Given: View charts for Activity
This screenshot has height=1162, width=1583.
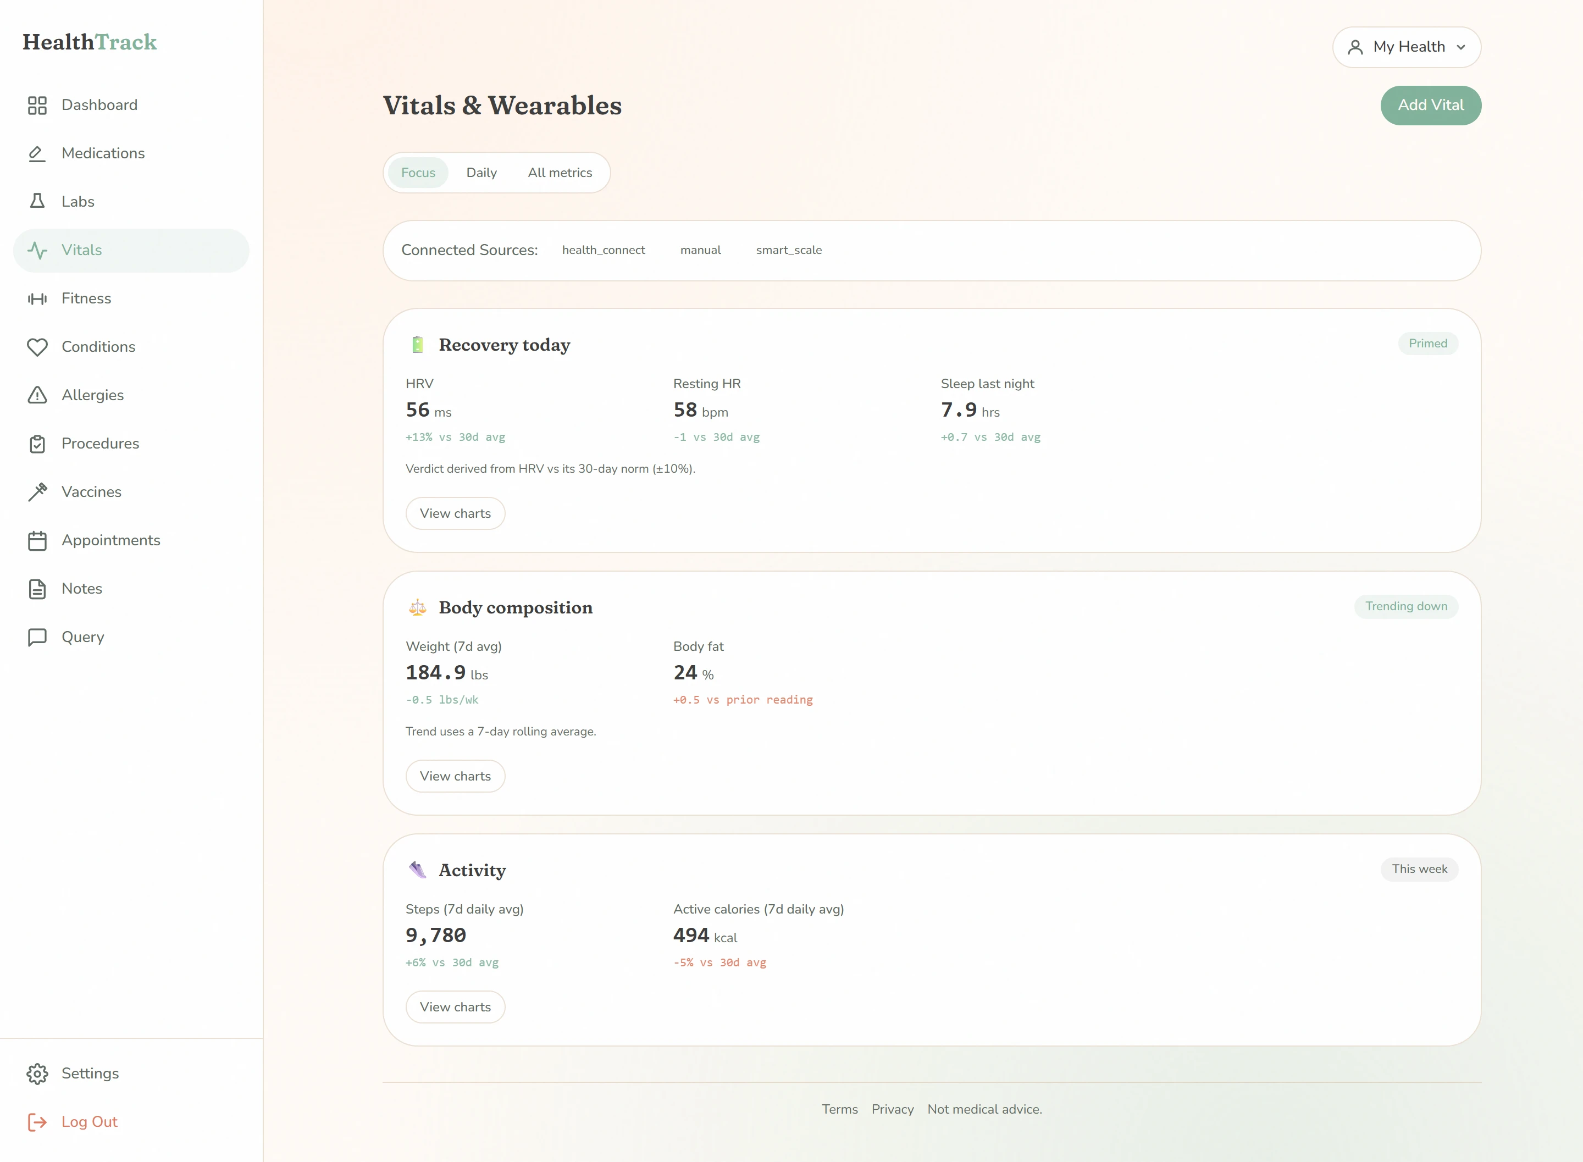Looking at the screenshot, I should [x=456, y=1007].
